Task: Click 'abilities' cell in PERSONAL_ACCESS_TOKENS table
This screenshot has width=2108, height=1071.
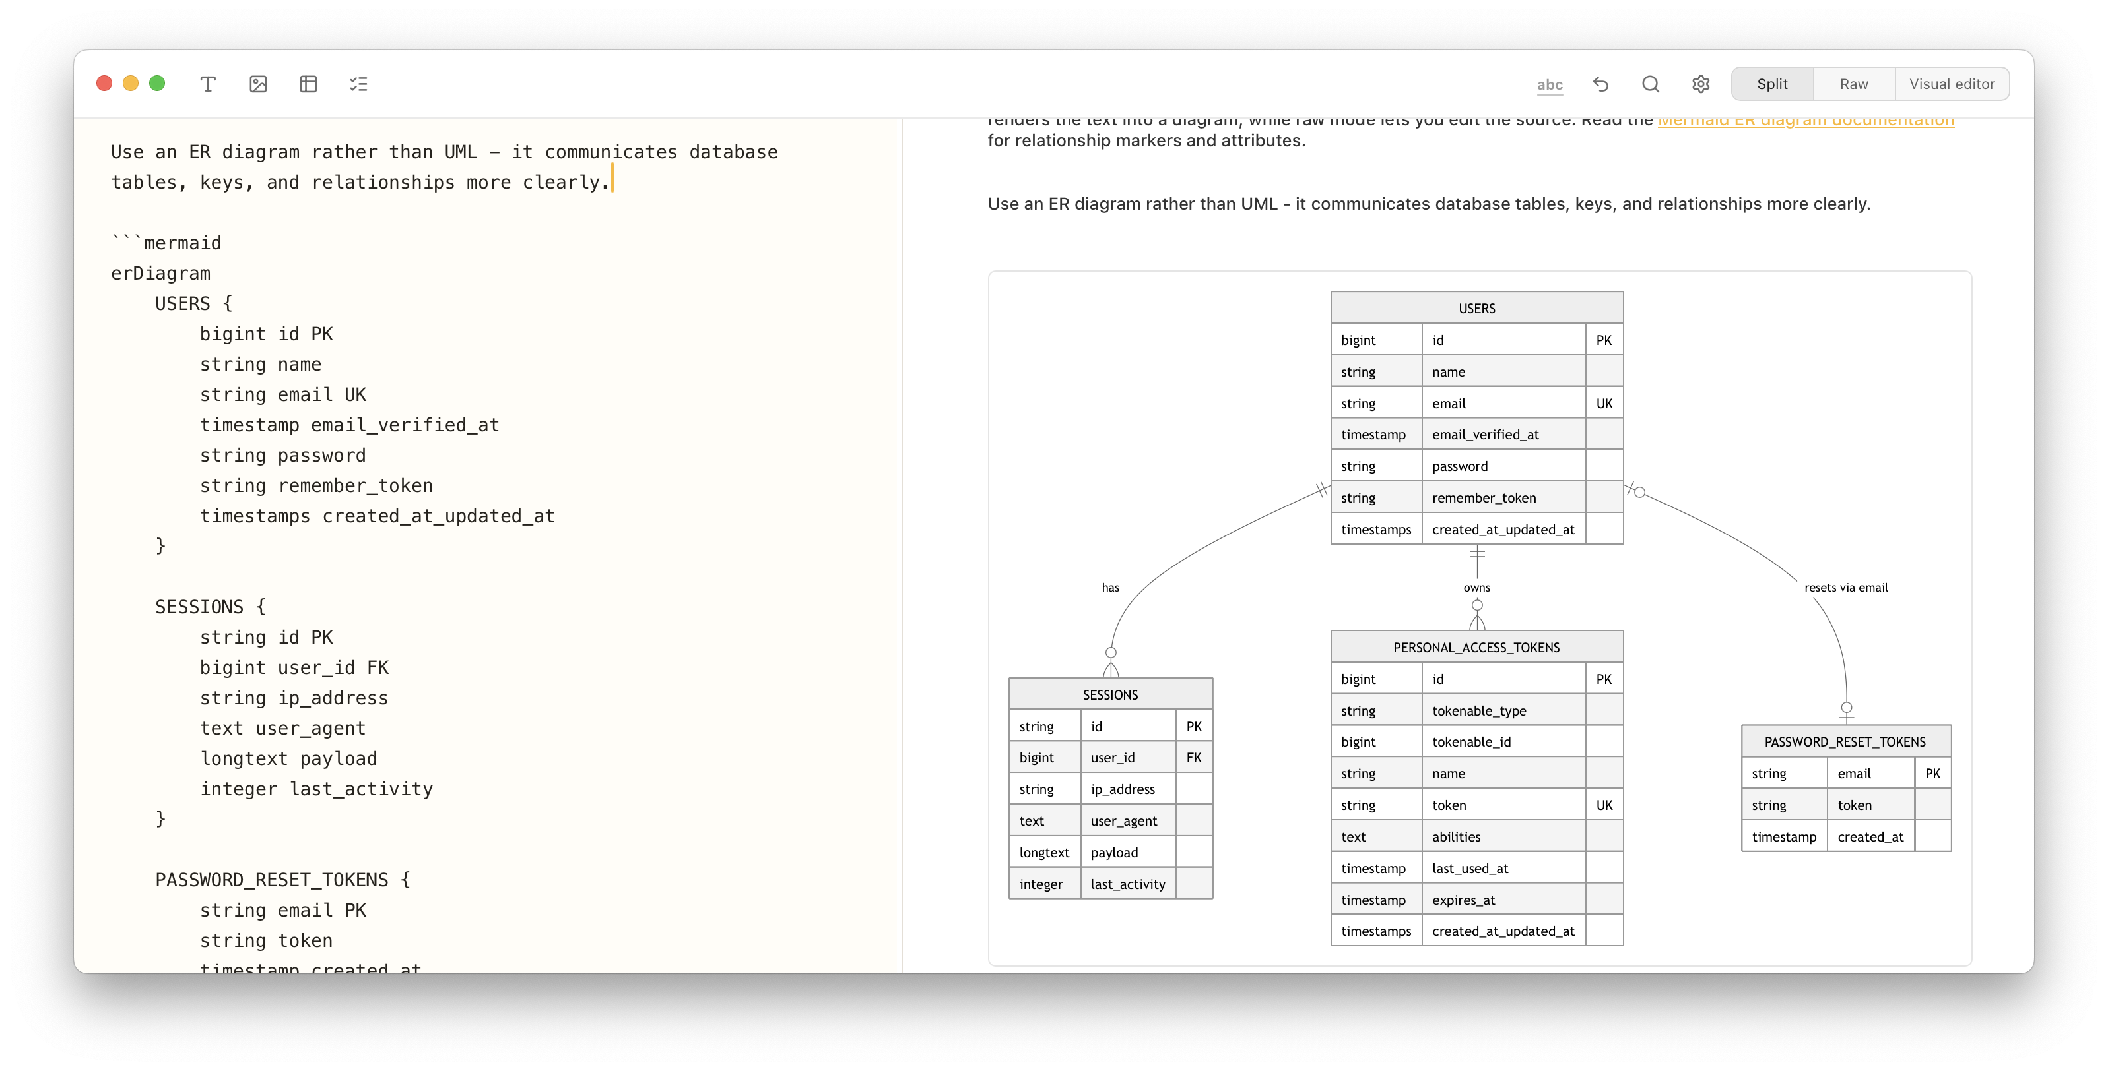Action: pos(1503,836)
